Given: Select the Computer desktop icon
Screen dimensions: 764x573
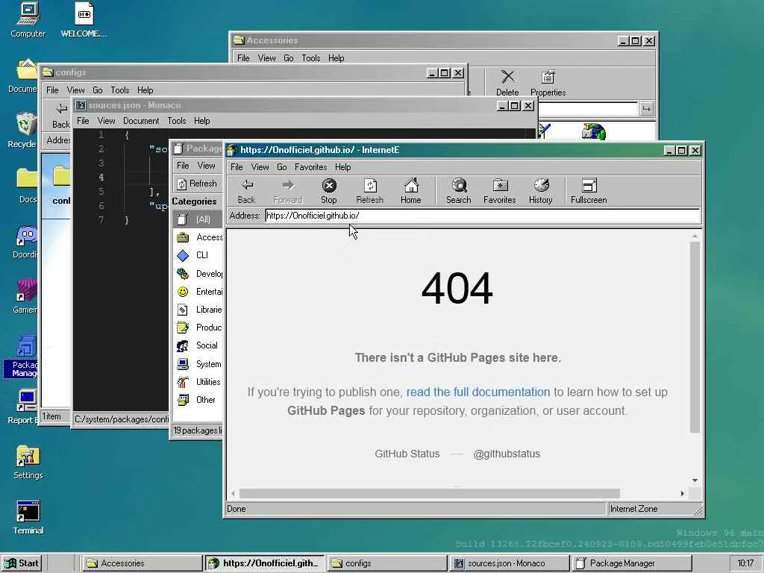Looking at the screenshot, I should 28,20.
